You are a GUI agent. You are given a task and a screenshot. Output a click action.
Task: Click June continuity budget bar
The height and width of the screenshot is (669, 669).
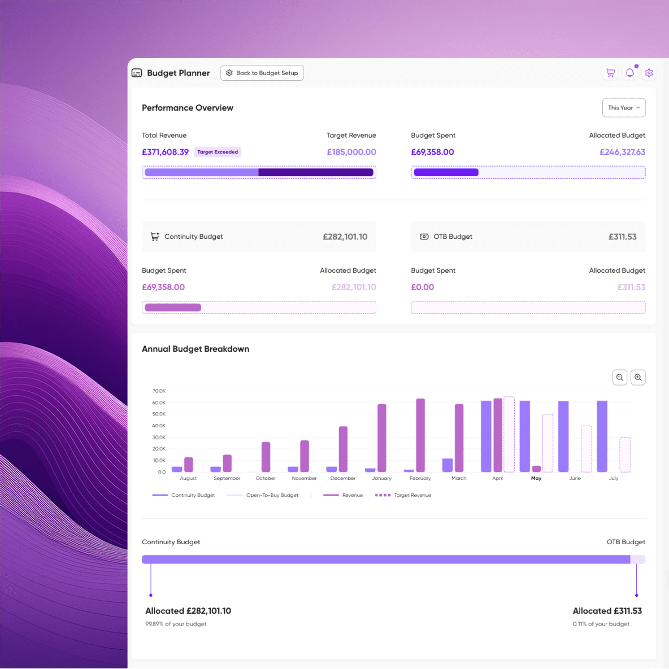(x=563, y=436)
